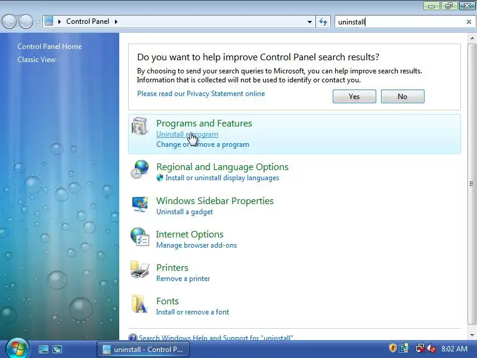Click the 8:02 AM clock
Screen dimensions: 477x358
(454, 349)
